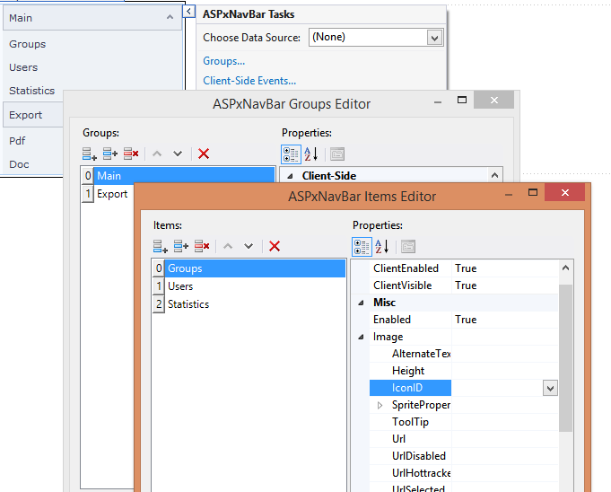Sort Items Editor properties alphabetically
This screenshot has height=492, width=611.
pos(382,247)
